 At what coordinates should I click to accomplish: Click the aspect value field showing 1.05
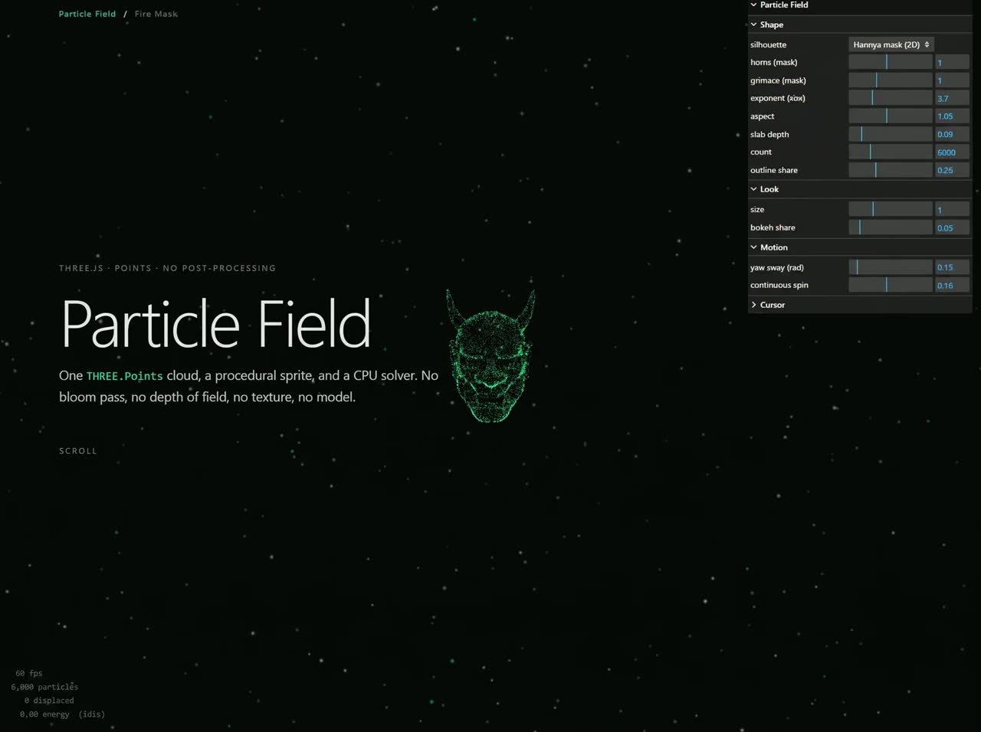(952, 116)
